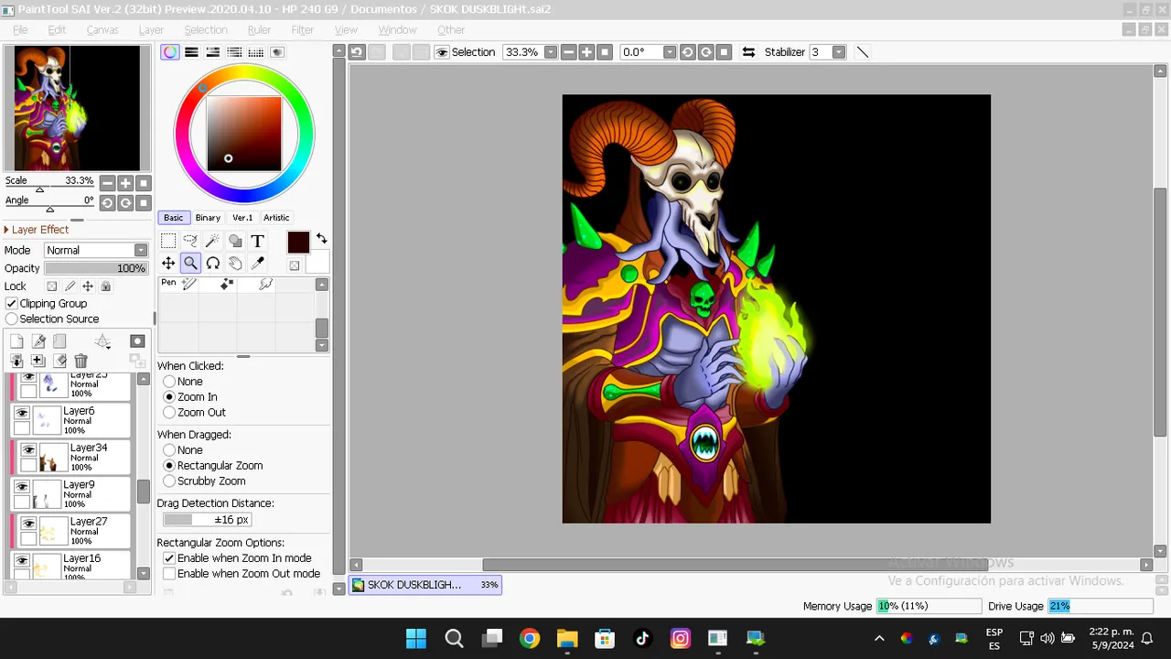This screenshot has height=659, width=1171.
Task: Disable Enable when Zoom In mode
Action: (169, 558)
